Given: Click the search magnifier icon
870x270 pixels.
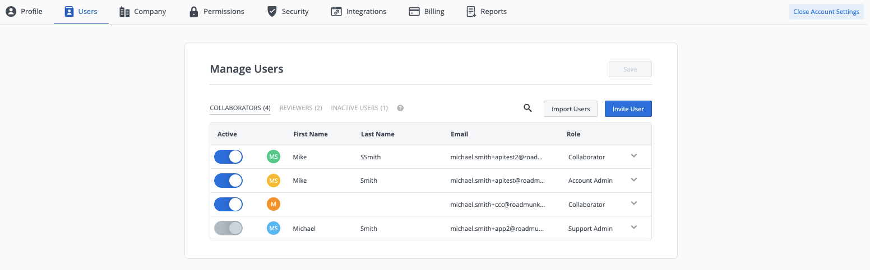Looking at the screenshot, I should (x=527, y=108).
